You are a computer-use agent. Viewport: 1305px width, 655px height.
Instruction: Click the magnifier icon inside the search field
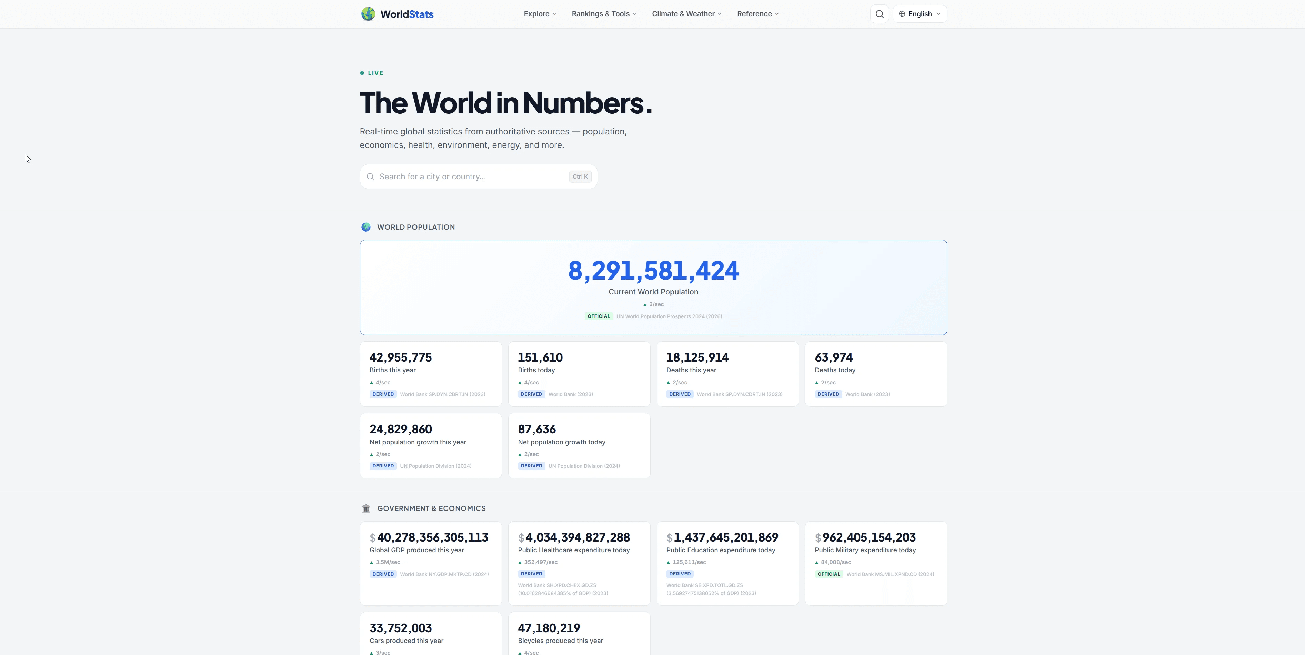pyautogui.click(x=370, y=176)
